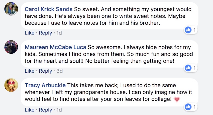This screenshot has height=115, width=213.
Task: Open the Tracy Arbuckle name link
Action: coord(45,85)
